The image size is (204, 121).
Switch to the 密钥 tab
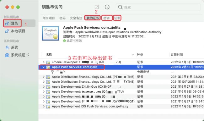tap(106, 18)
